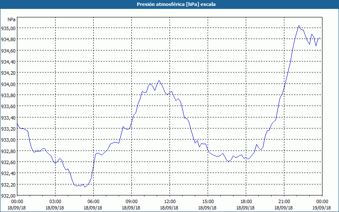
Task: Click the y-axis label 932,60
Action: (8, 162)
